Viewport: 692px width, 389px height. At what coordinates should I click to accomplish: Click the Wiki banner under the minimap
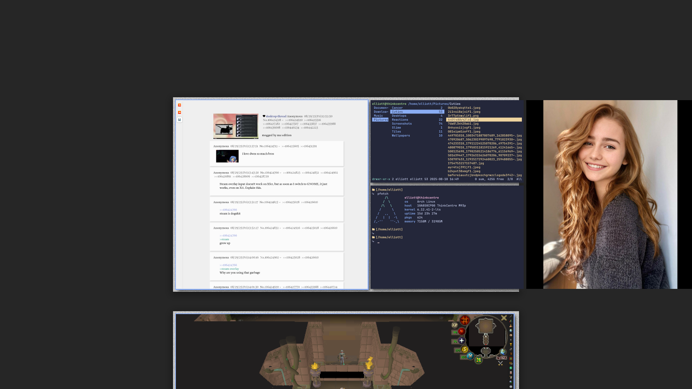(x=501, y=358)
